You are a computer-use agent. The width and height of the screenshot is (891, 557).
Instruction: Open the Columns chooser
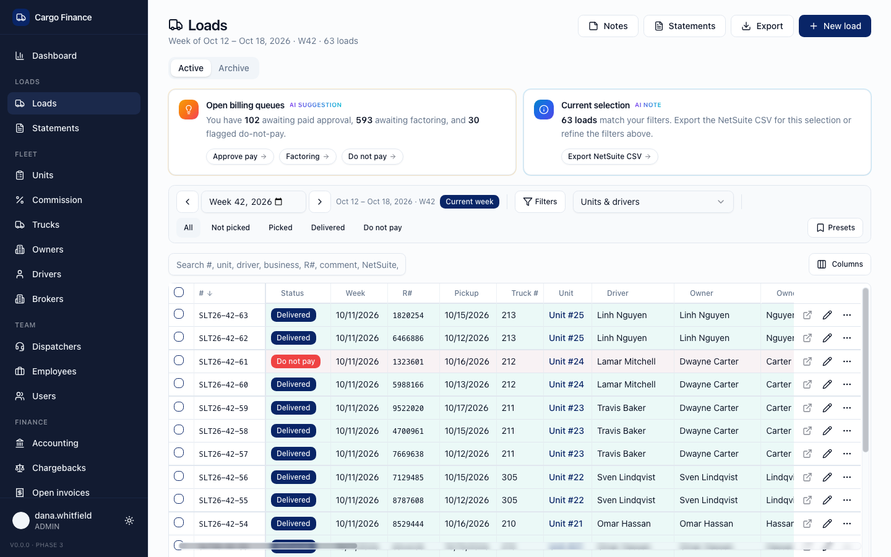840,264
